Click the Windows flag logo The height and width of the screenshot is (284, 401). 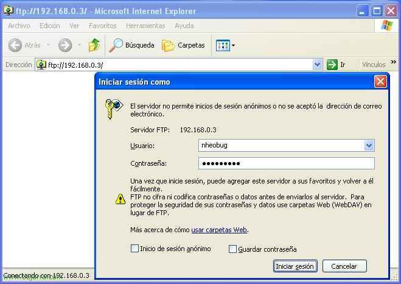click(x=386, y=26)
